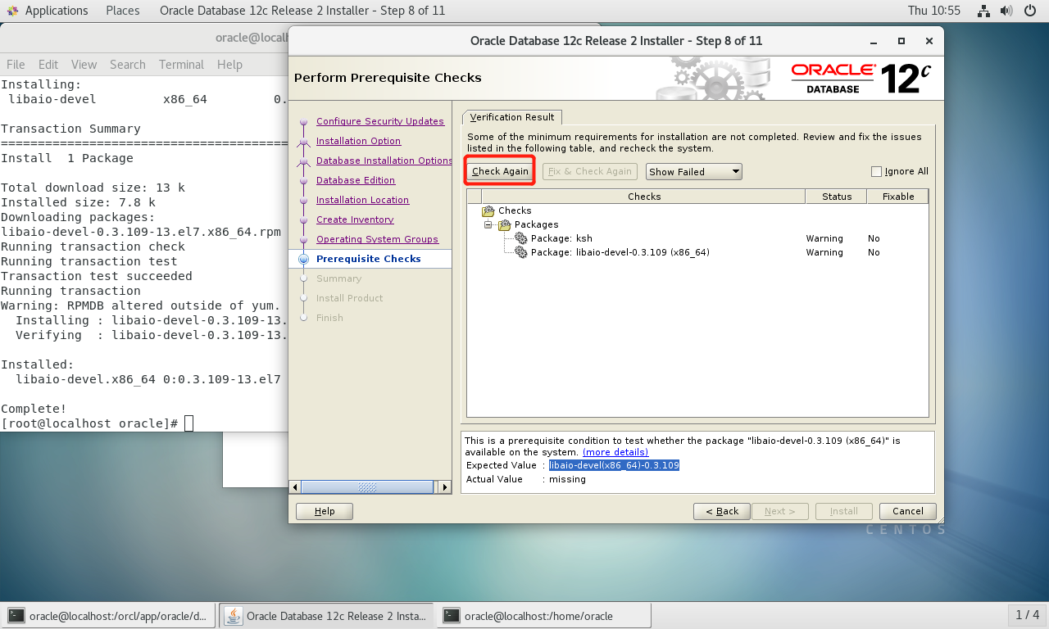Go to Database Edition step
1049x629 pixels.
coord(356,180)
